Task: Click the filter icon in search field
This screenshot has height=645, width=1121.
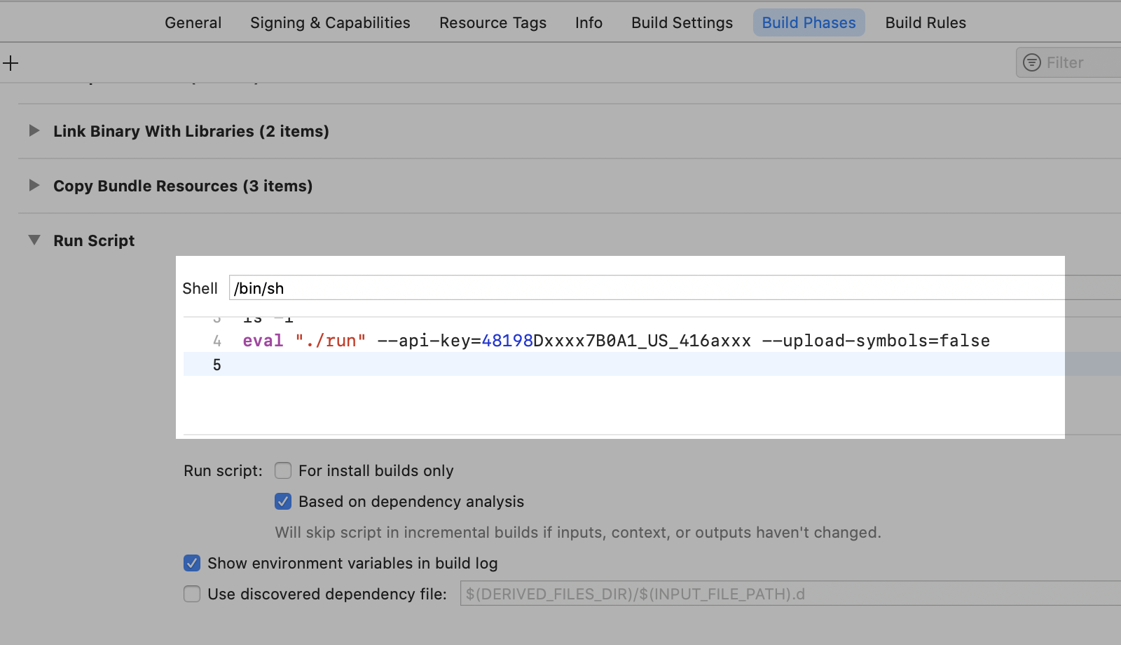Action: 1031,62
